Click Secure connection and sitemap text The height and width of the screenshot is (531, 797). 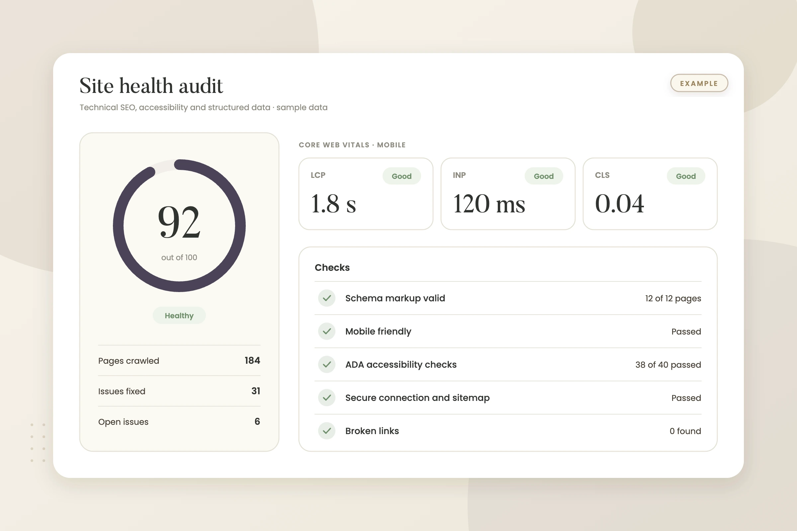(417, 398)
